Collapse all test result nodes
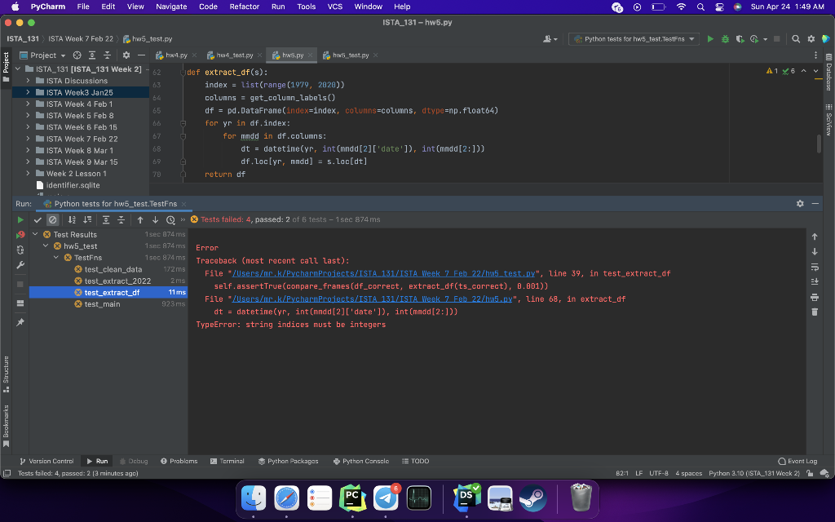This screenshot has height=522, width=835. tap(121, 219)
